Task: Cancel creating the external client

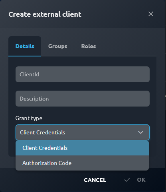Action: coord(95,180)
